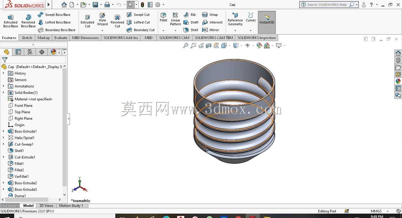Open the DimXpertManager tab

(42, 52)
